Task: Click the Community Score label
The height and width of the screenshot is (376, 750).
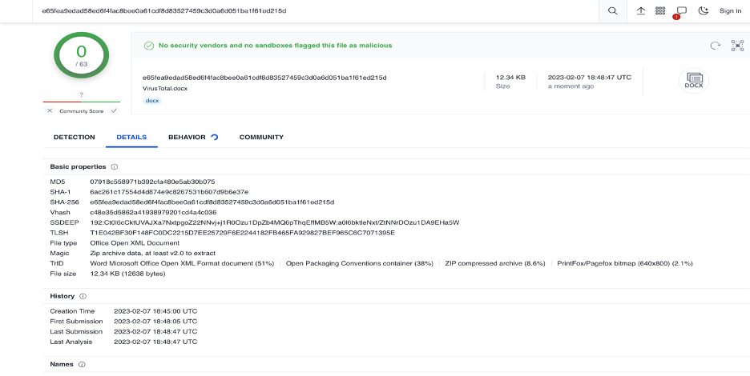Action: (81, 111)
